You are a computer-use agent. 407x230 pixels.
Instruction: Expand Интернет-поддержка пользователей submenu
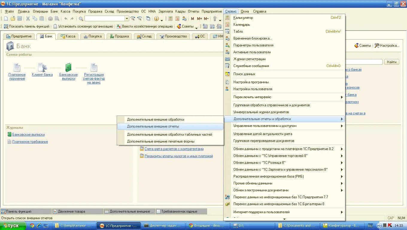pos(284,212)
